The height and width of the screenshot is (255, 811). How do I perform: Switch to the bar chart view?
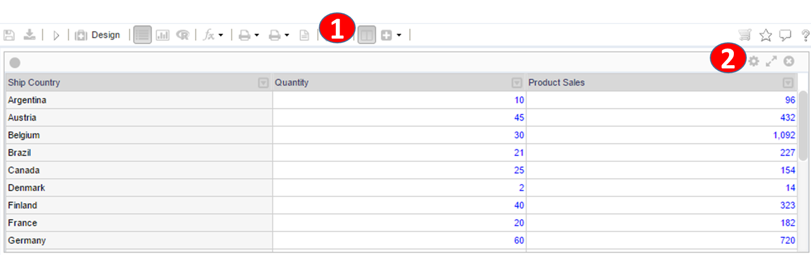click(162, 35)
